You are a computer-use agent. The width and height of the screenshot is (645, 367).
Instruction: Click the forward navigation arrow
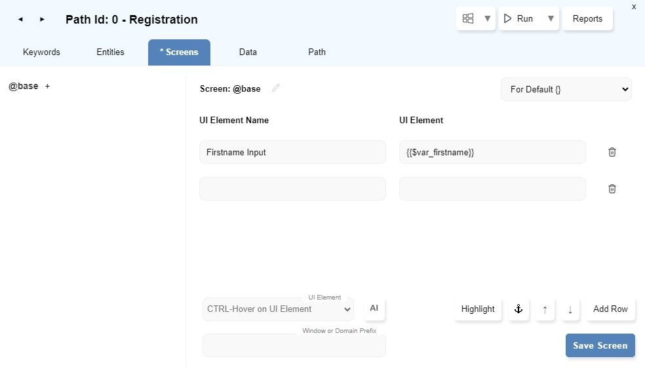[42, 20]
